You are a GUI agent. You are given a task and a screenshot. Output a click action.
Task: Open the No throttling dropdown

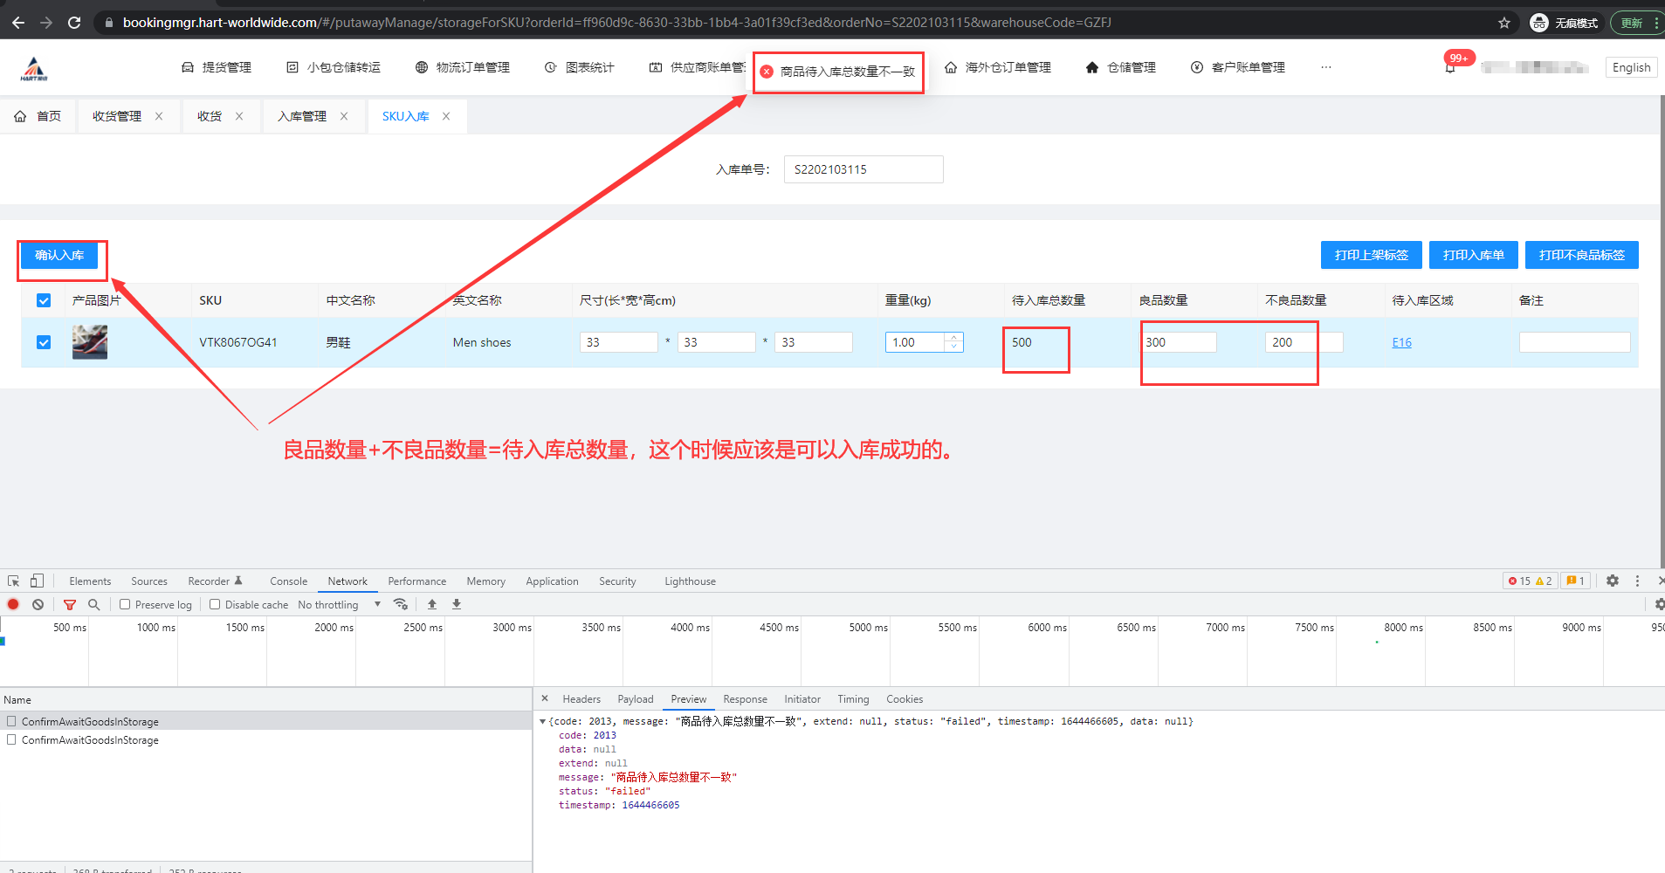click(339, 604)
